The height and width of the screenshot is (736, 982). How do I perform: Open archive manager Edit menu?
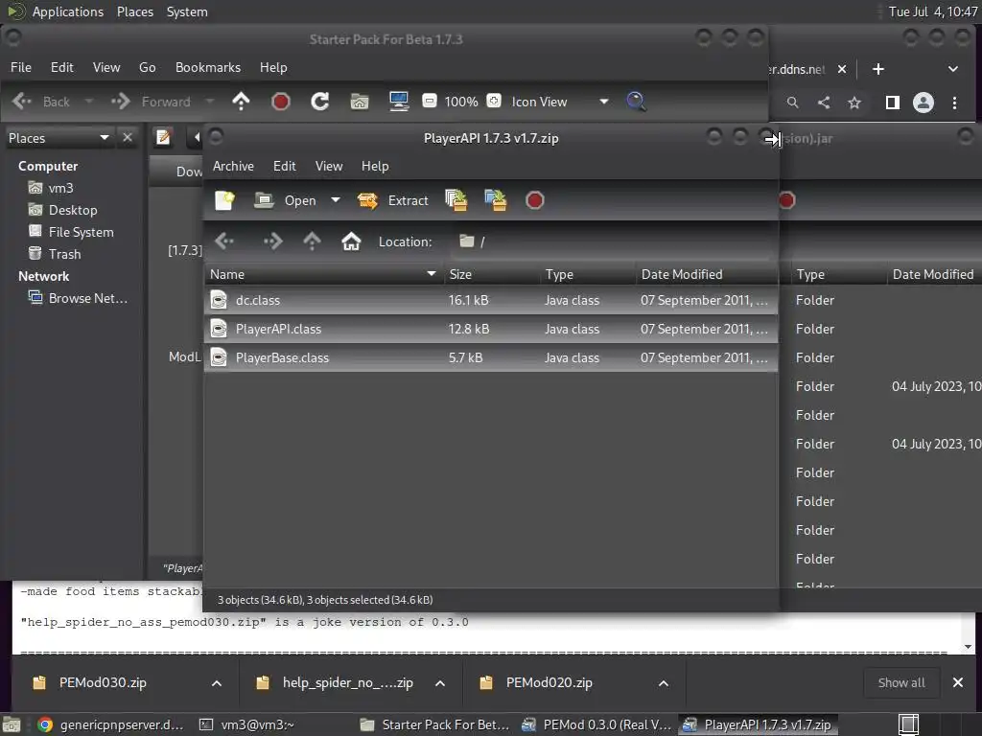point(284,166)
